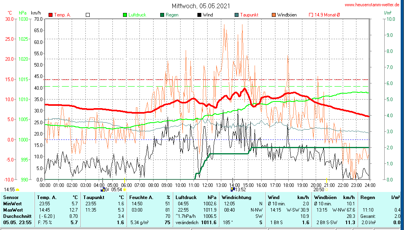Click the Temp. A. legend label
The height and width of the screenshot is (230, 405).
[62, 15]
